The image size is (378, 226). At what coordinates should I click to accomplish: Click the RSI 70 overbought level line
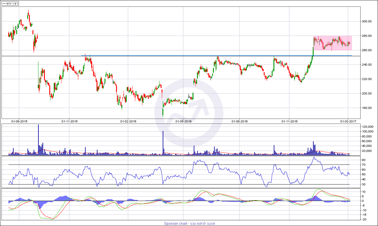[177, 164]
